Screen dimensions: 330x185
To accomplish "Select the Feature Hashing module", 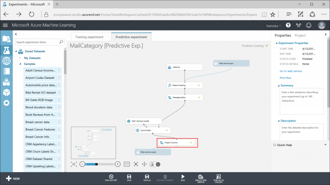I will 185,85.
